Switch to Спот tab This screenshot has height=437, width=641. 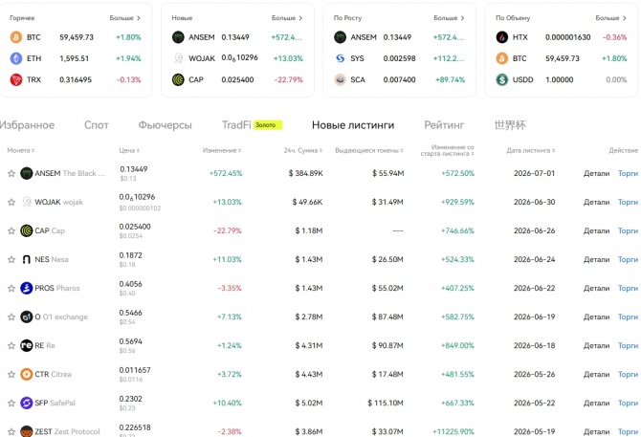pos(97,125)
